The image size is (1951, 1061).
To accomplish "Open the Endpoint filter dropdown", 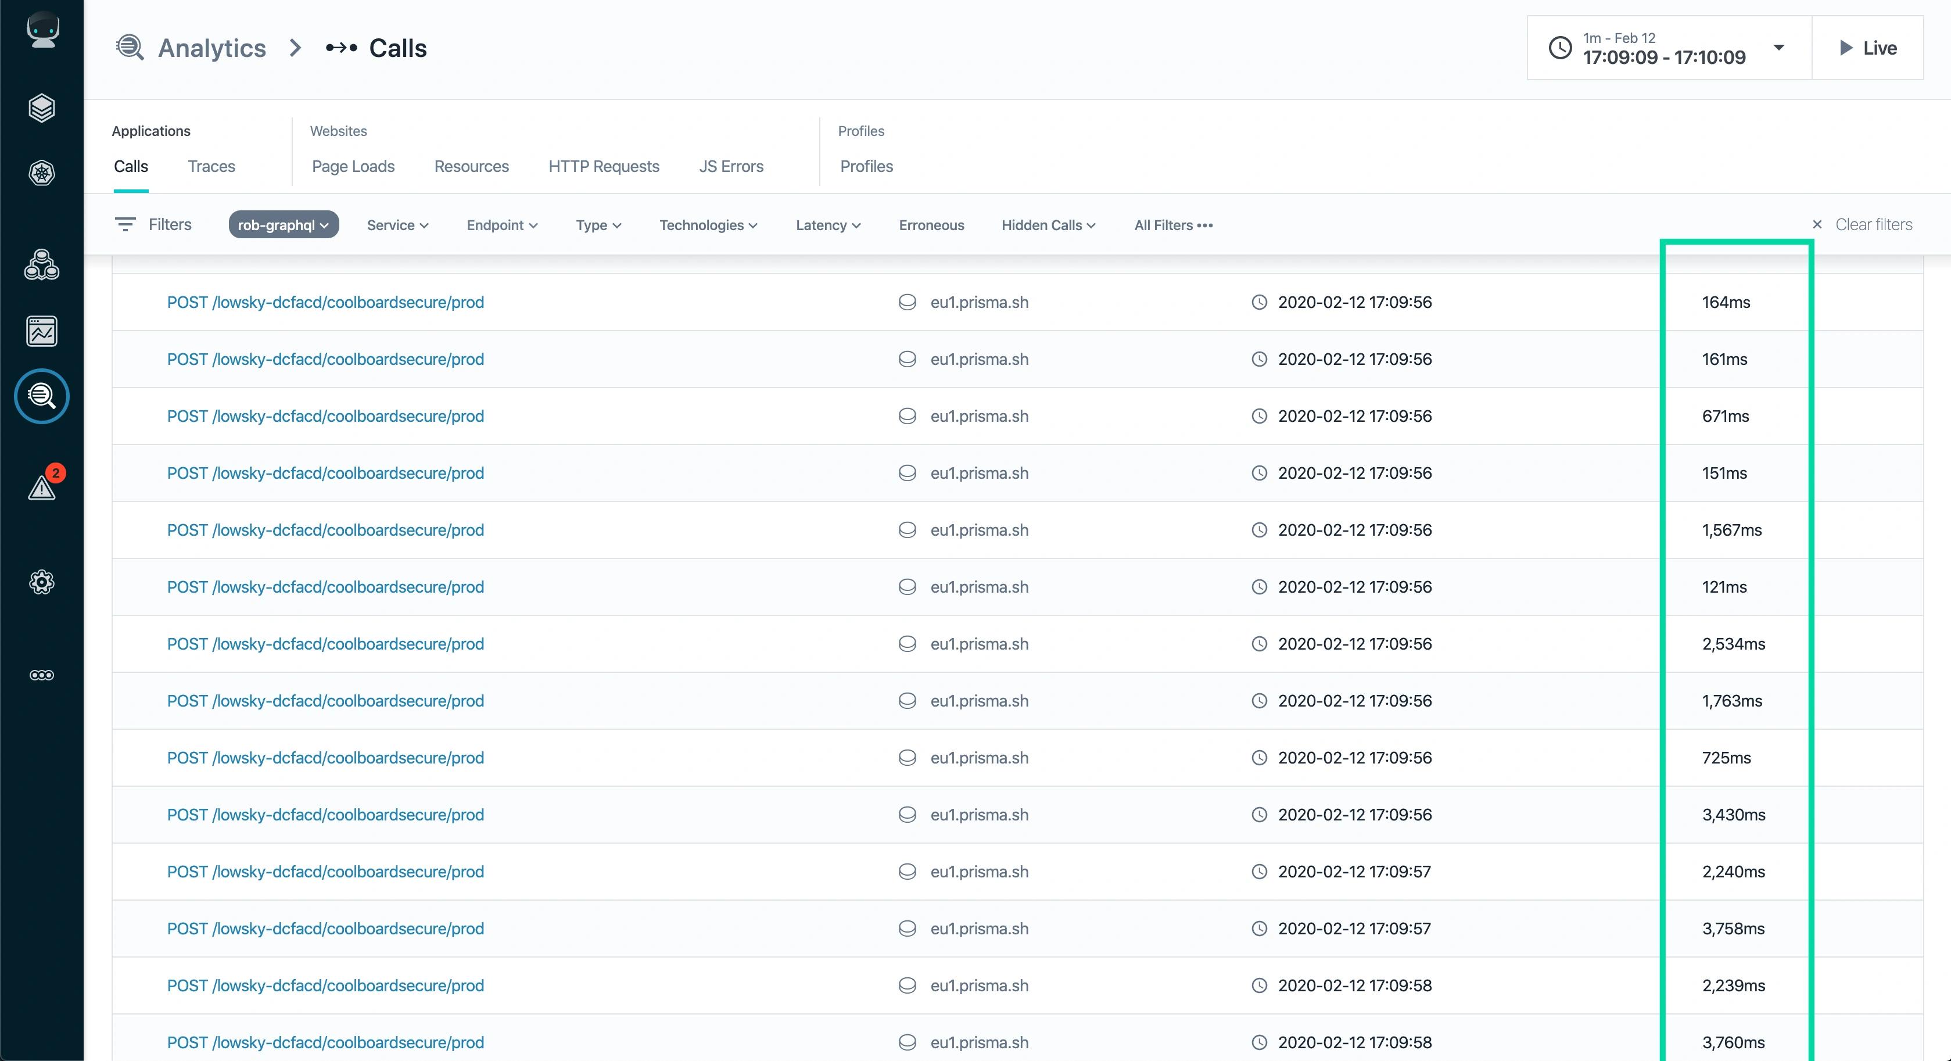I will point(502,225).
